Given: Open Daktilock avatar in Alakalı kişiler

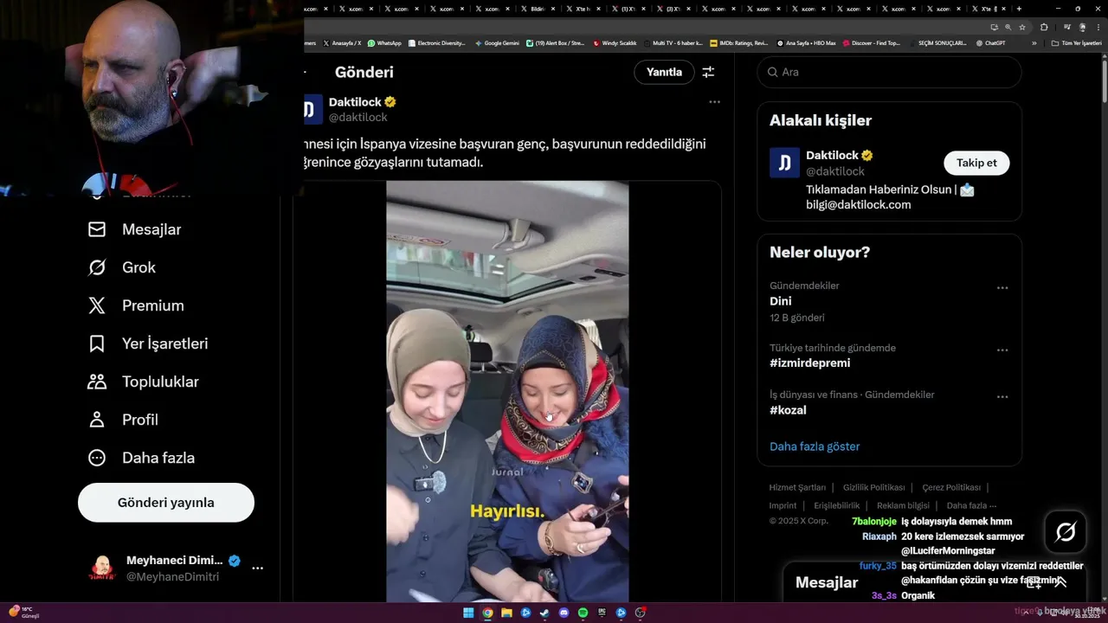Looking at the screenshot, I should click(784, 163).
